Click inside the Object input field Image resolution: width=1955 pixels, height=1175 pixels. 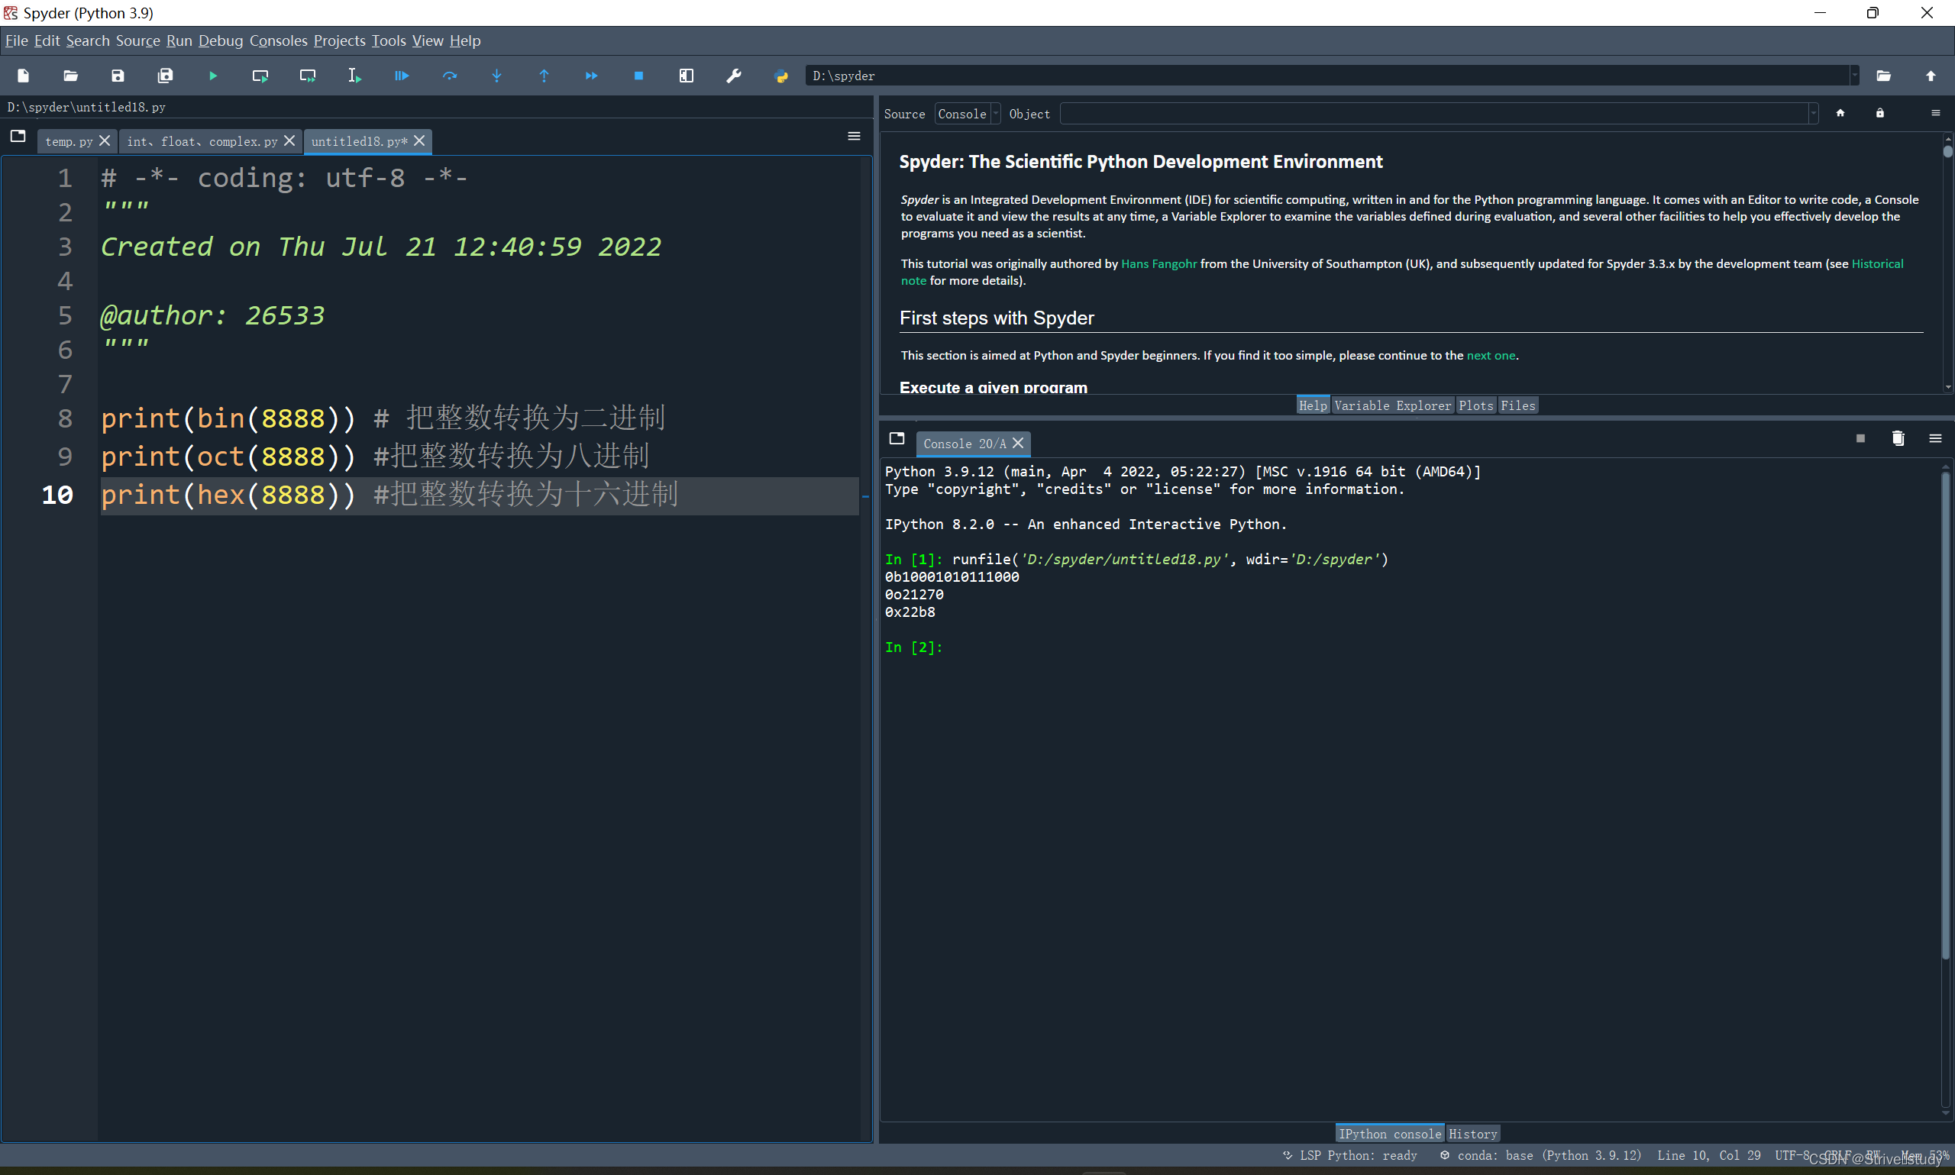pyautogui.click(x=1425, y=113)
